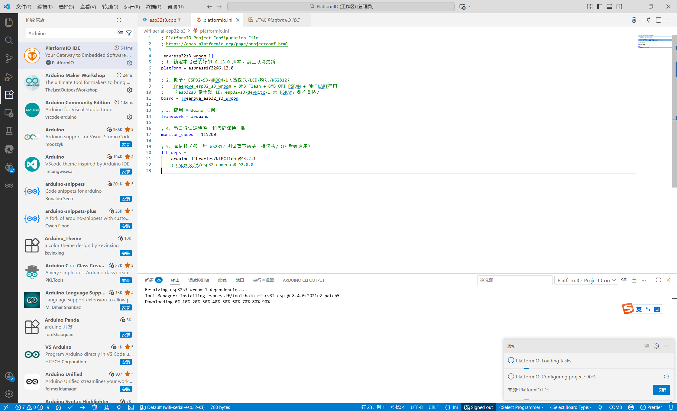The height and width of the screenshot is (411, 677).
Task: Open the manage gear for PlatformIO IDE extension
Action: coord(130,63)
